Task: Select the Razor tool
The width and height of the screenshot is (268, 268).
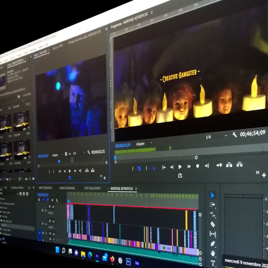Action: point(212,225)
